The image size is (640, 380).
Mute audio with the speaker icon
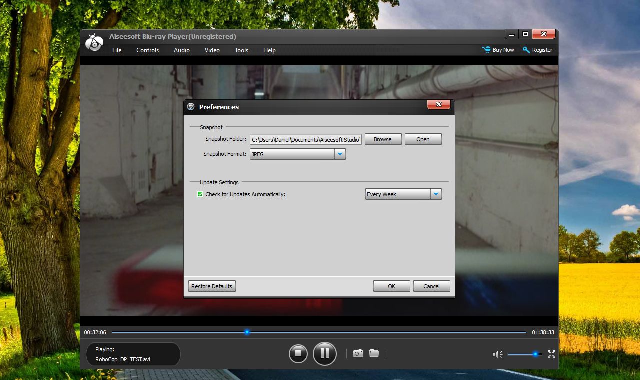(497, 354)
